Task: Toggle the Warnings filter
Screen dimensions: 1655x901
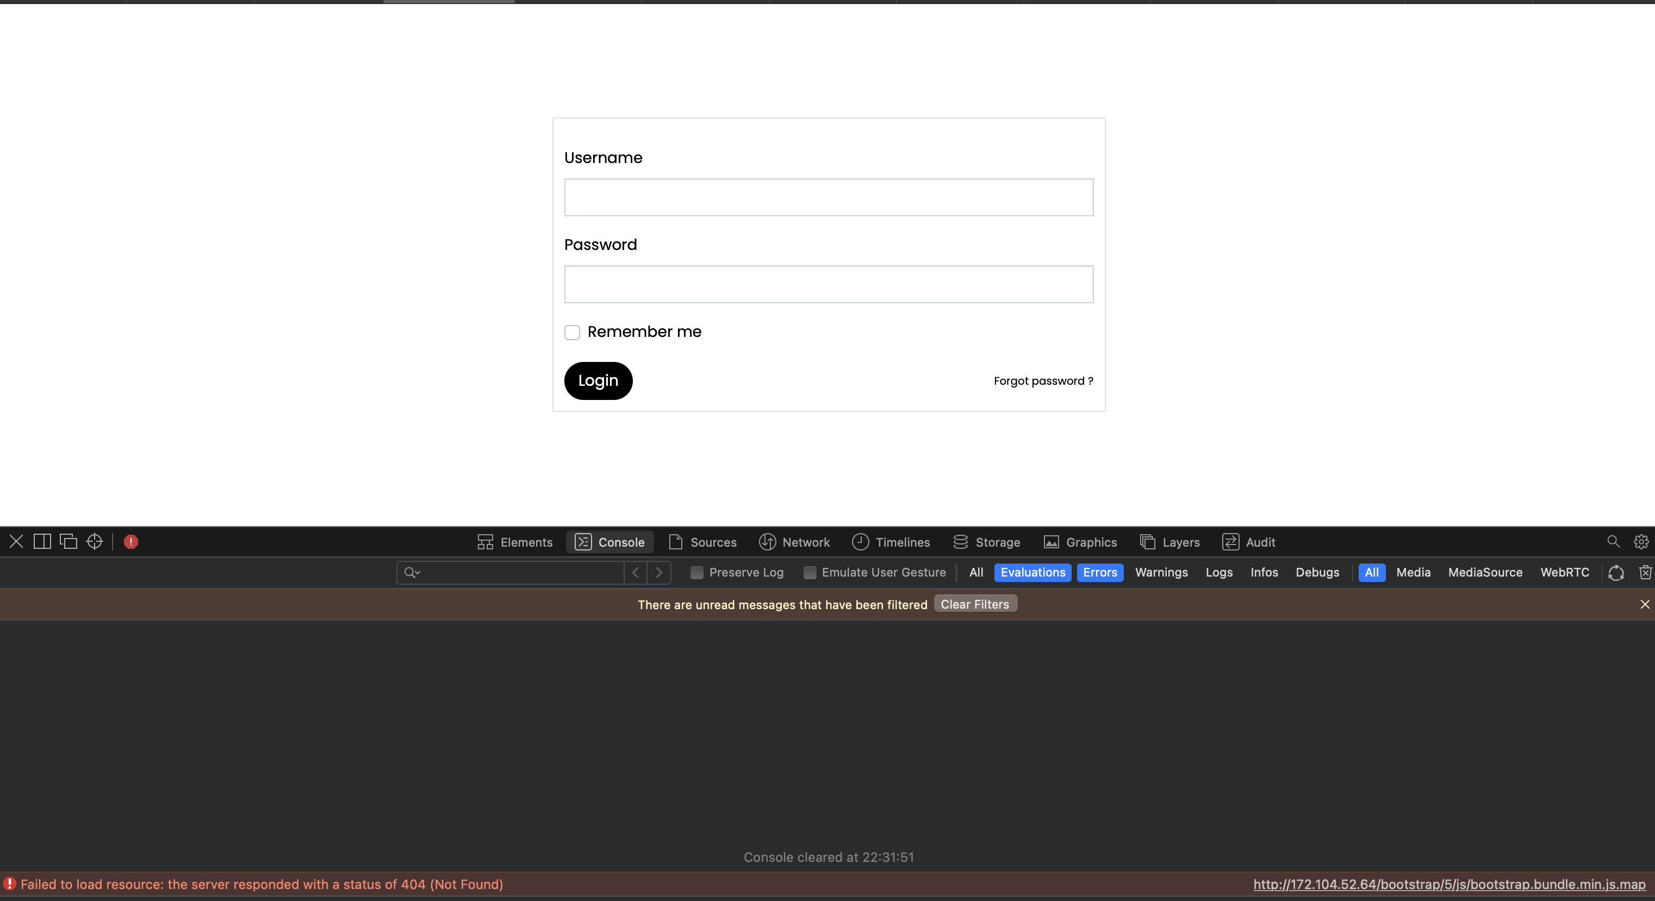Action: (1161, 572)
